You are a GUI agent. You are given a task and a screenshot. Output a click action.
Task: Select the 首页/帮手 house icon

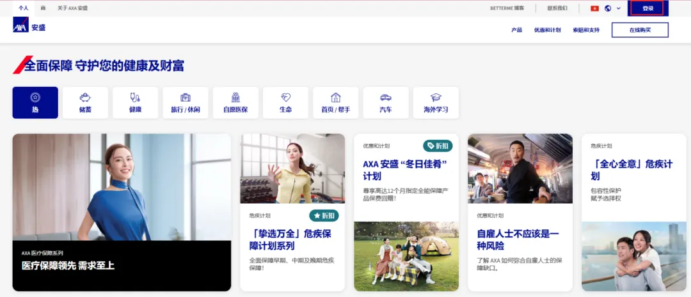point(336,97)
